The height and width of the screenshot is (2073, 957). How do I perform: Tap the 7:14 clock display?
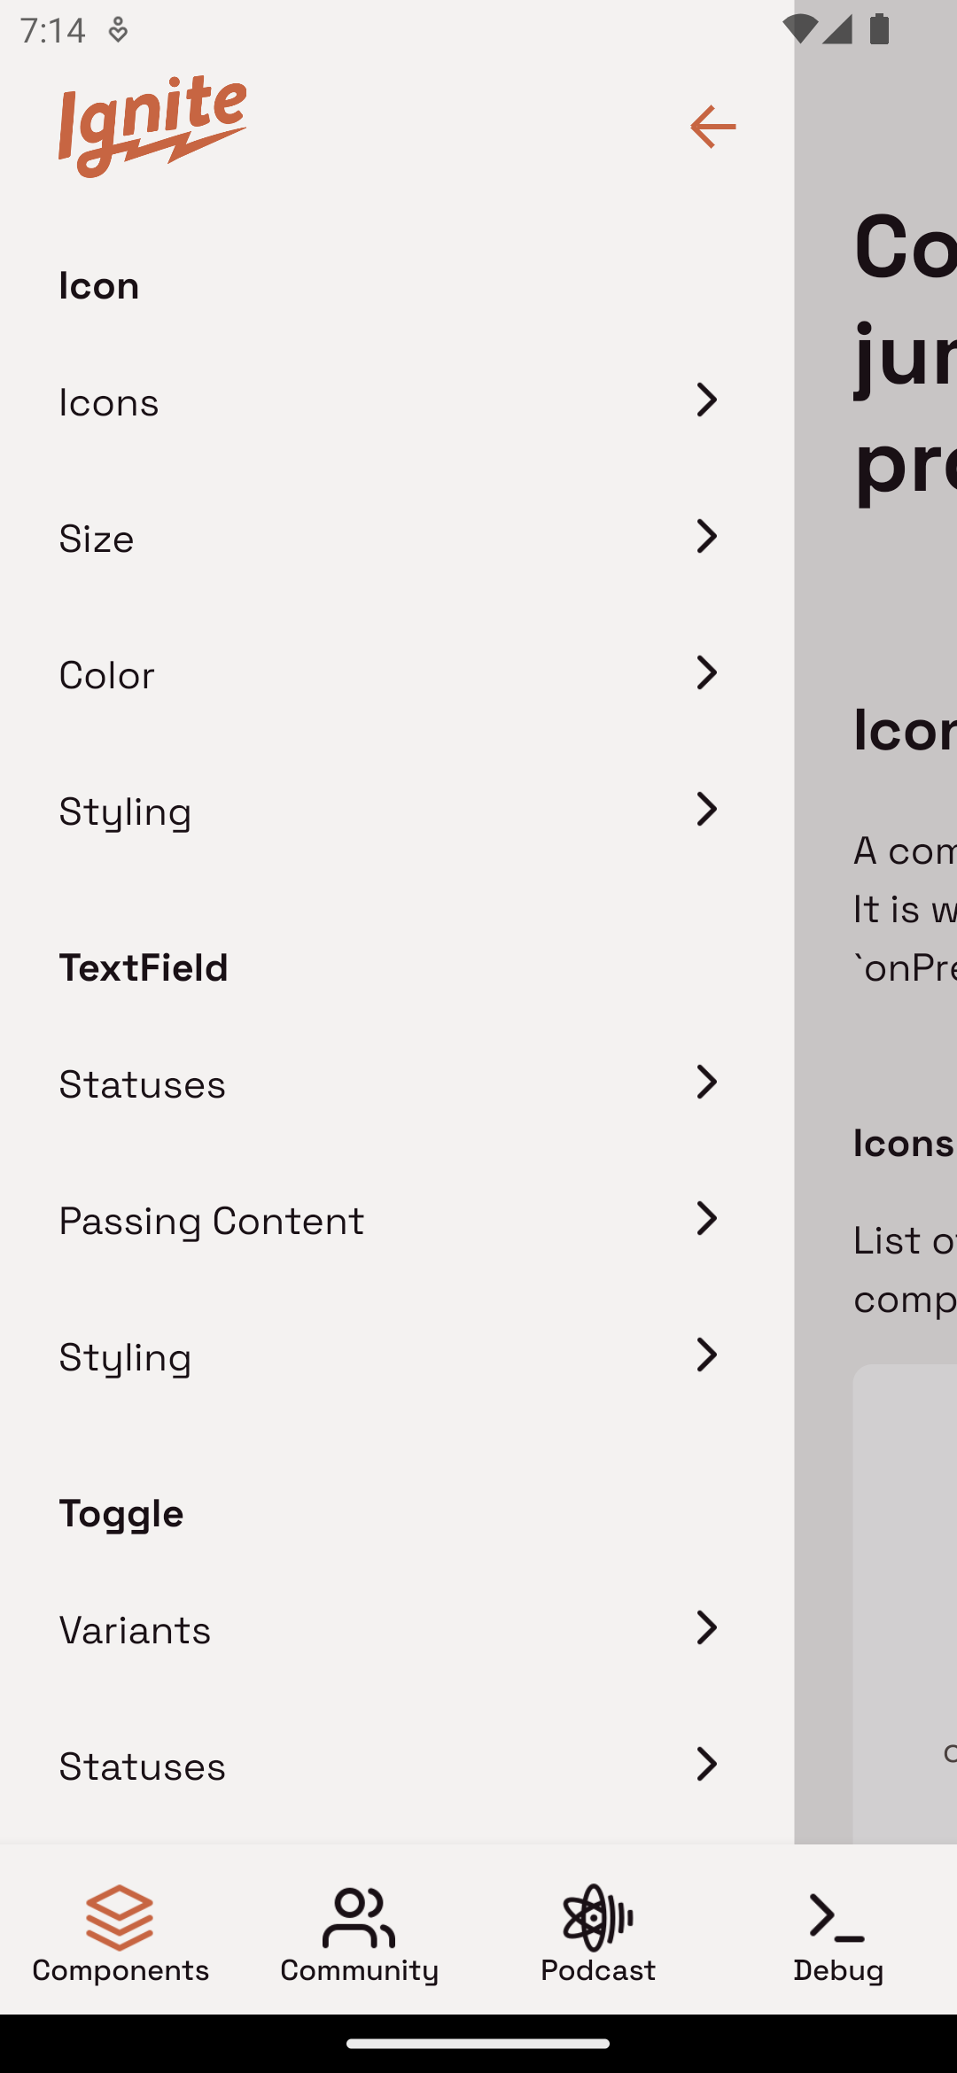coord(55,29)
